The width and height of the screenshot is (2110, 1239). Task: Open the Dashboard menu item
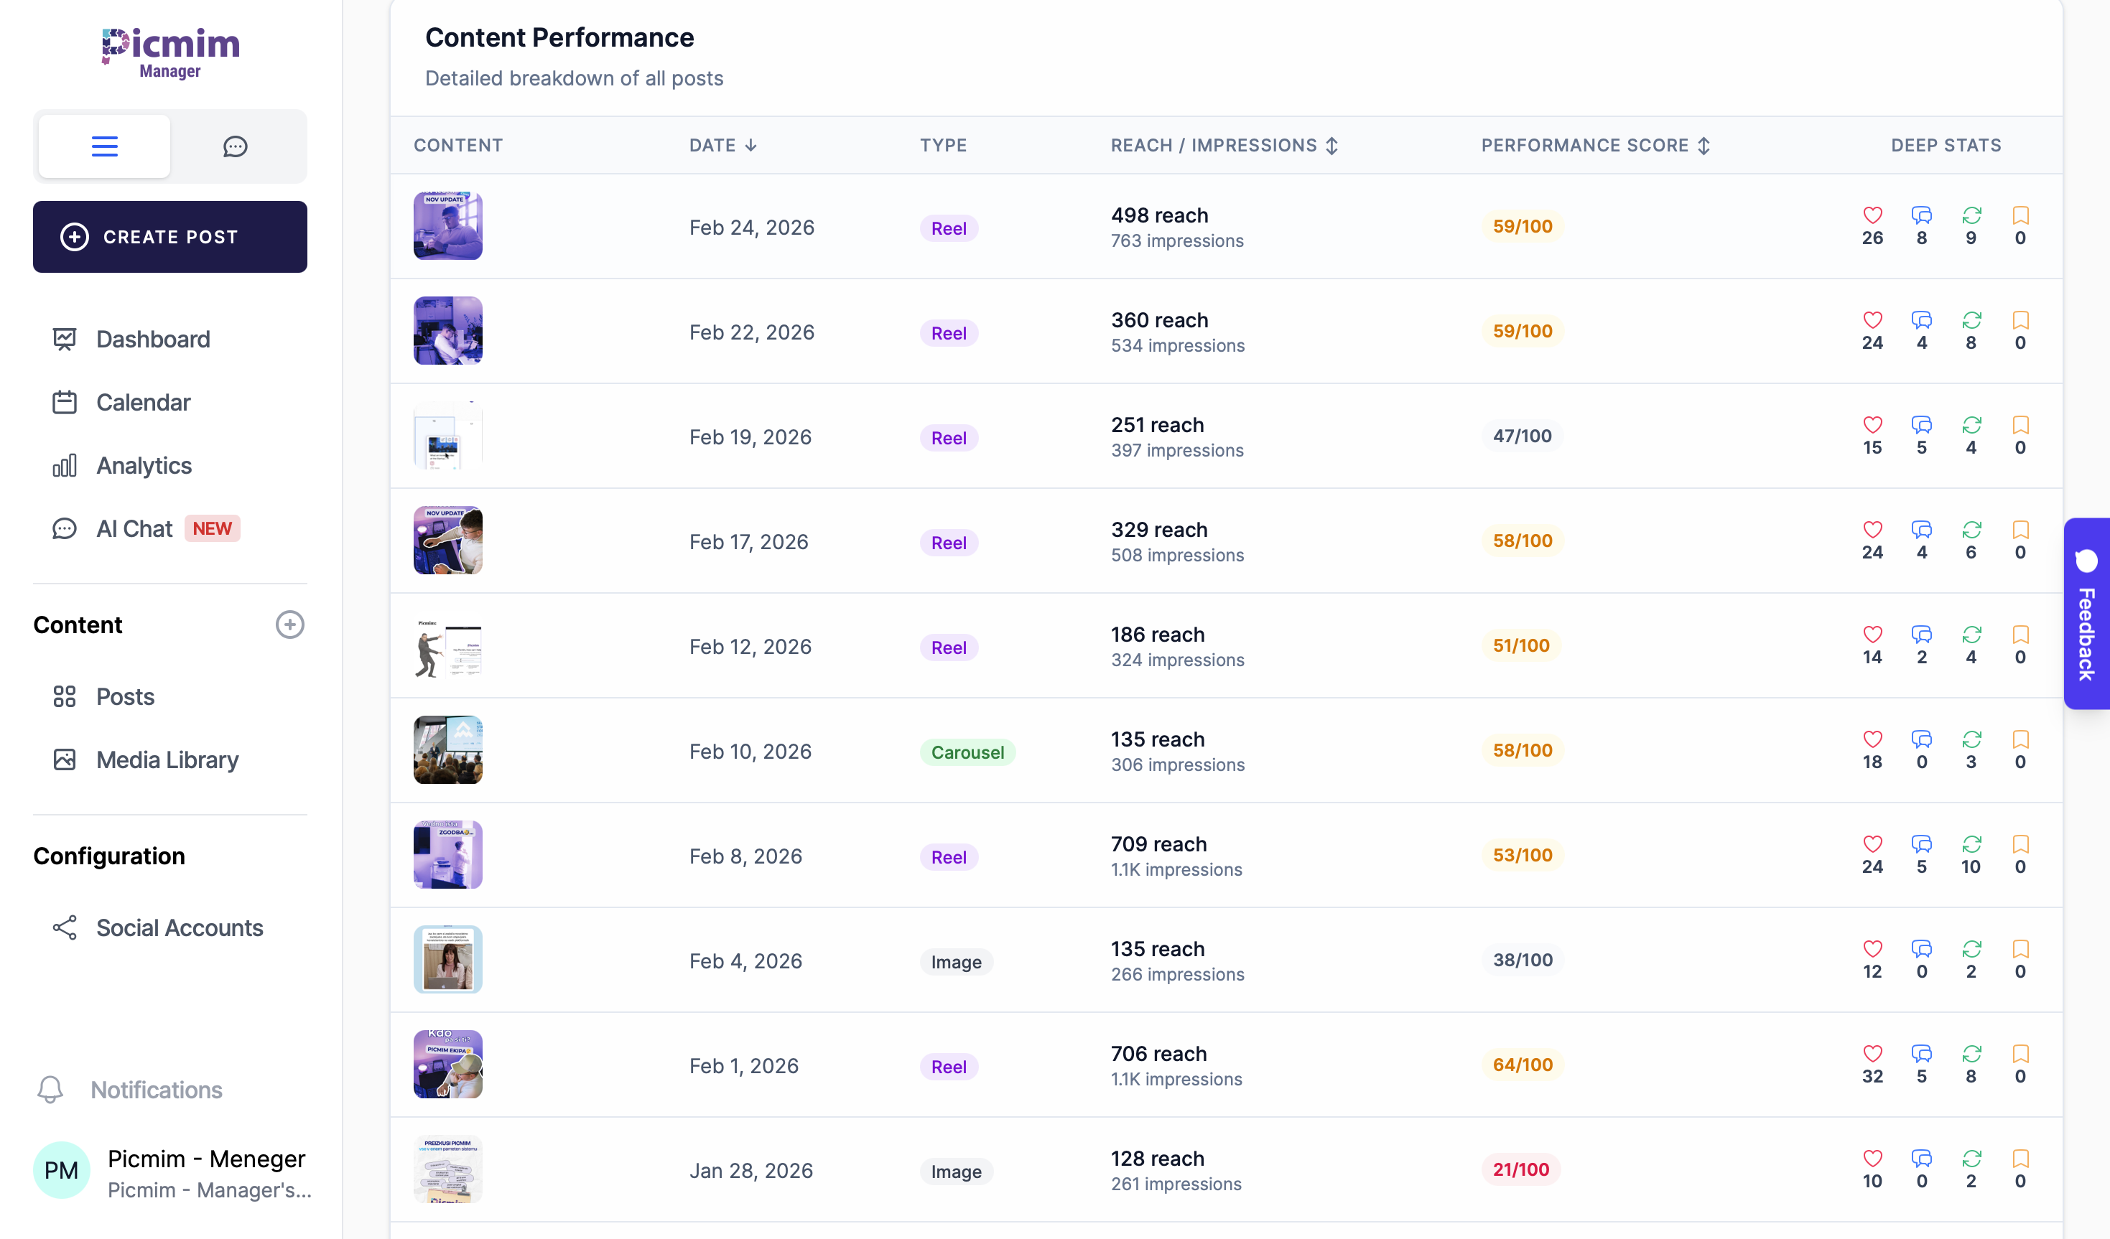152,339
